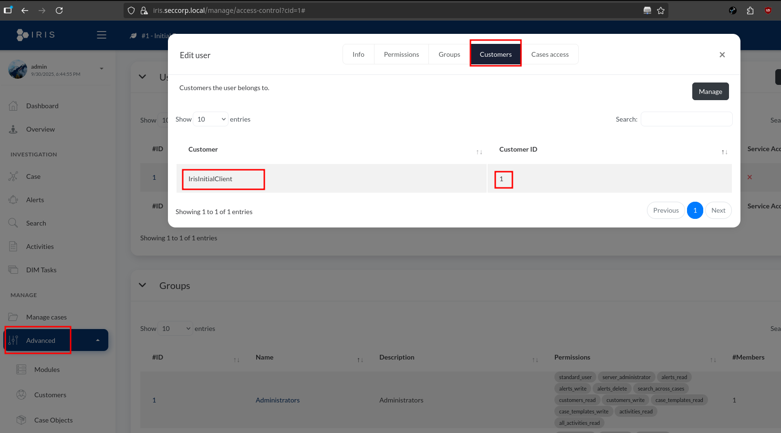
Task: Click the Manage button
Action: [x=710, y=92]
